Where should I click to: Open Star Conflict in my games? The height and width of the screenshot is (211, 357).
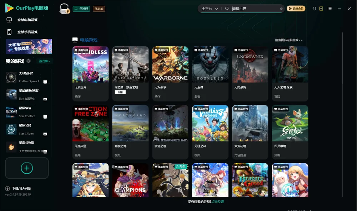pyautogui.click(x=26, y=112)
